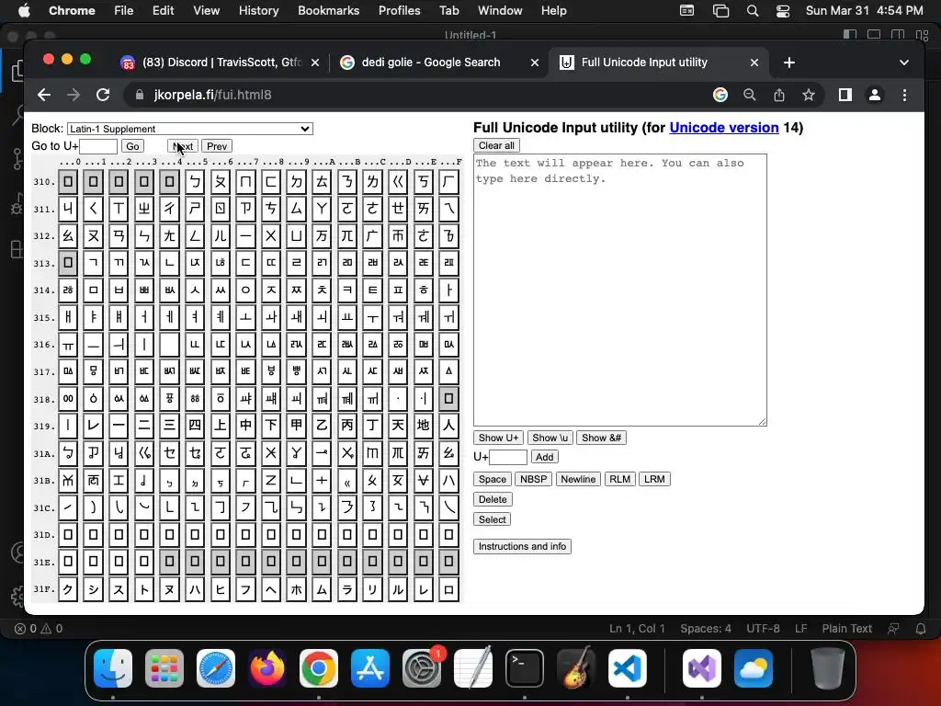Follow the Unicode version link
941x706 pixels.
click(724, 127)
